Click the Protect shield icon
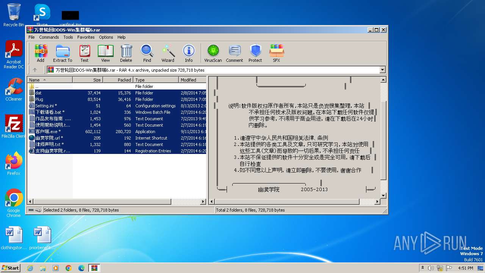The height and width of the screenshot is (273, 485). pos(255,53)
